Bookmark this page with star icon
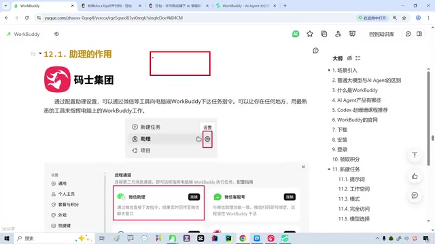Viewport: 435px width, 244px height. click(404, 18)
